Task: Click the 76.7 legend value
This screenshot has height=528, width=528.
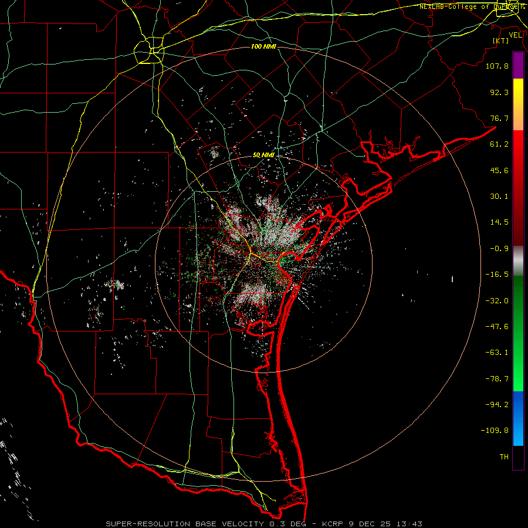Action: point(499,118)
